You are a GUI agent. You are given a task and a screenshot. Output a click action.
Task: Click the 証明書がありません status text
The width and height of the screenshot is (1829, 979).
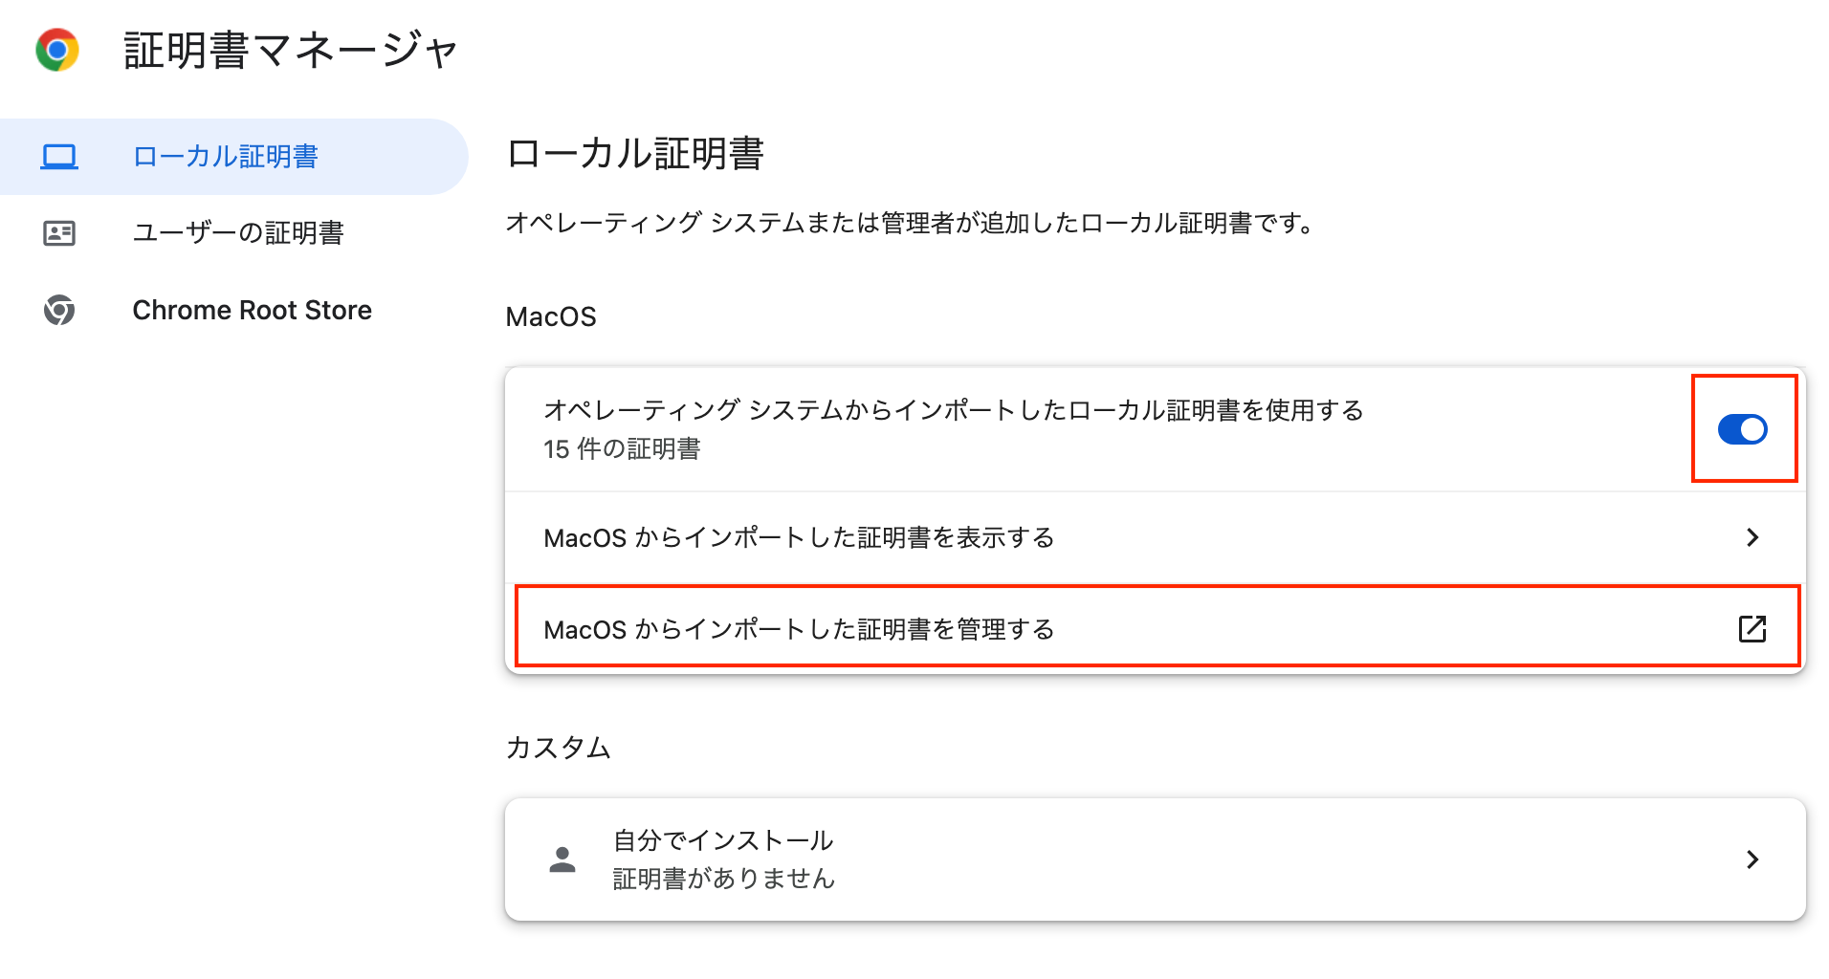(x=723, y=879)
